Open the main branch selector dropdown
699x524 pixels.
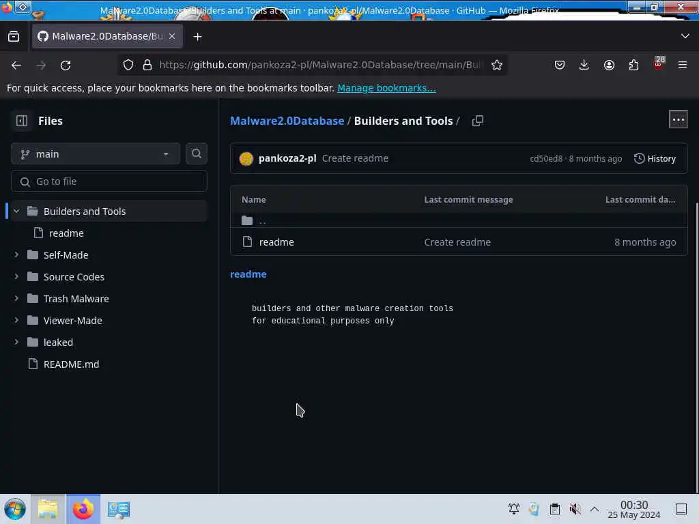pos(96,154)
